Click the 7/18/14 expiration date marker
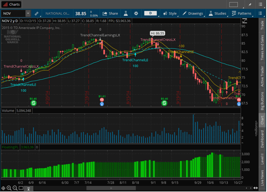 tap(86, 97)
